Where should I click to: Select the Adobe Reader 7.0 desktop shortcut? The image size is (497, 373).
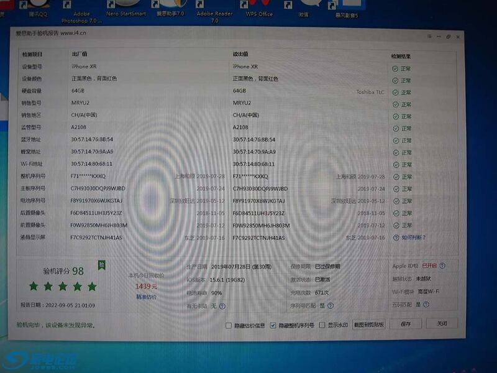tap(214, 12)
